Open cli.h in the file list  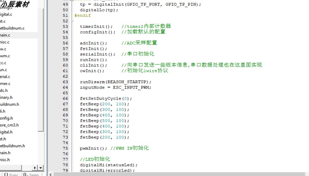3,111
